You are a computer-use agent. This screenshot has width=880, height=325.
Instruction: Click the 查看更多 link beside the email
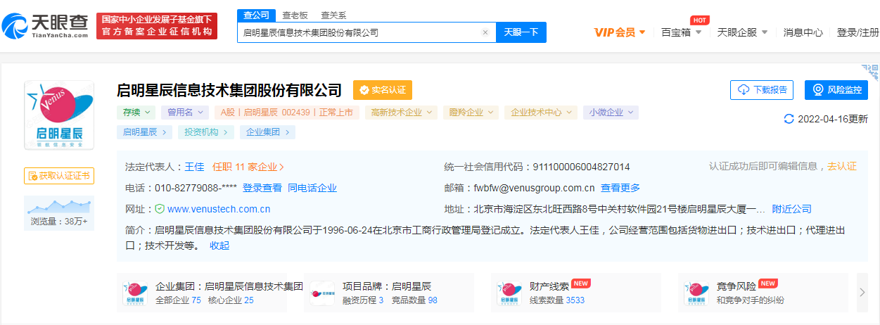click(x=620, y=188)
